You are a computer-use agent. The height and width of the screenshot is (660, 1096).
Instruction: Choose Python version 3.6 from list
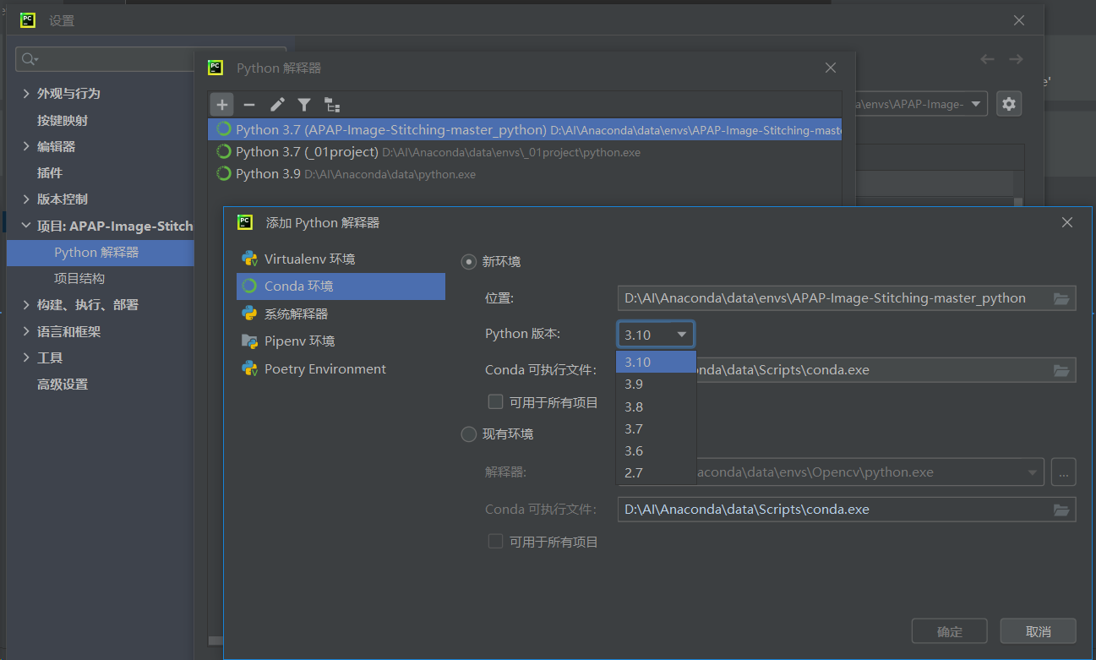pyautogui.click(x=656, y=450)
